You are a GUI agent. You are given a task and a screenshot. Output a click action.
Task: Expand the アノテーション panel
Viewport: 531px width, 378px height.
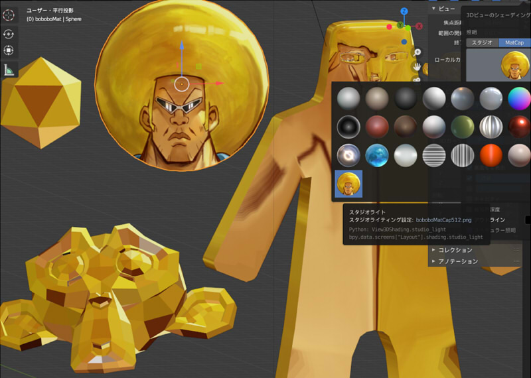(x=433, y=261)
